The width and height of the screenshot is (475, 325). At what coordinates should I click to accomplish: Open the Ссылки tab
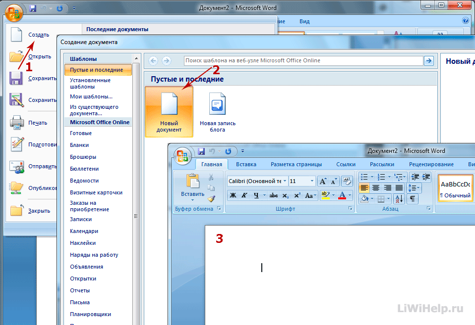(x=346, y=164)
